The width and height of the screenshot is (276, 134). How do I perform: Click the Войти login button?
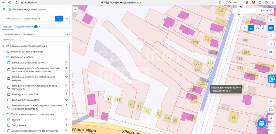[266, 11]
